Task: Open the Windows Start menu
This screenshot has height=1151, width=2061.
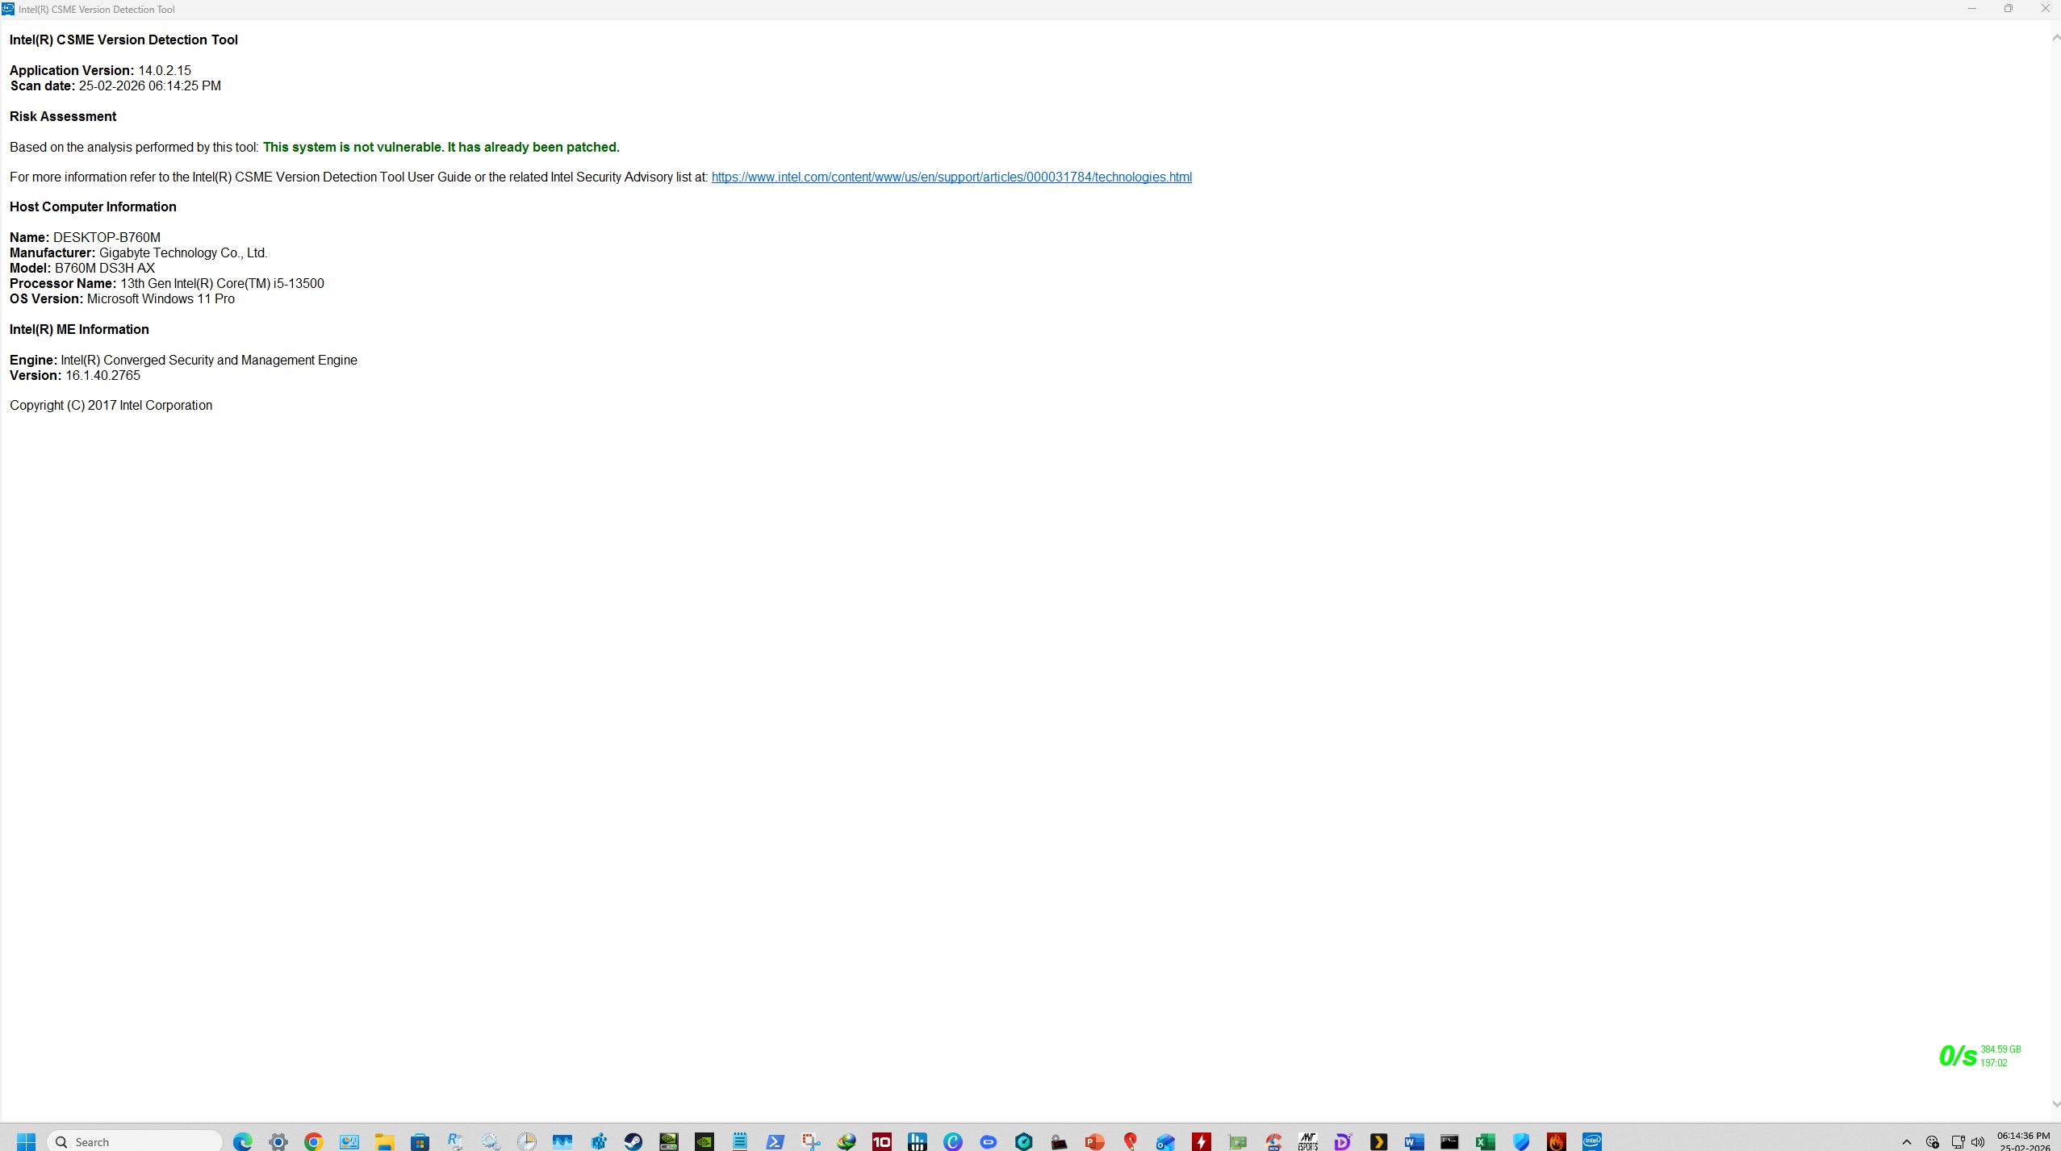Action: point(26,1141)
